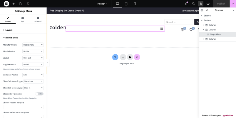
Task: Switch to the Style tab
Action: click(x=23, y=20)
